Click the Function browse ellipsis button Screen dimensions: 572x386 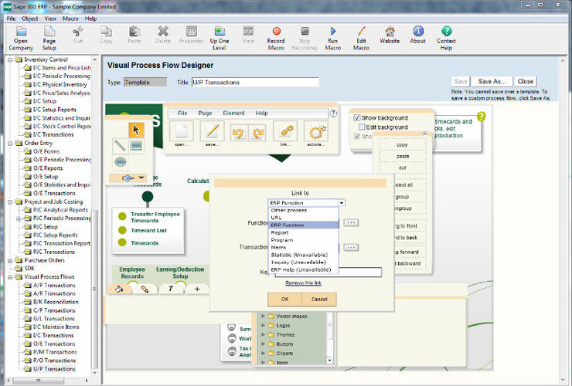pos(351,222)
